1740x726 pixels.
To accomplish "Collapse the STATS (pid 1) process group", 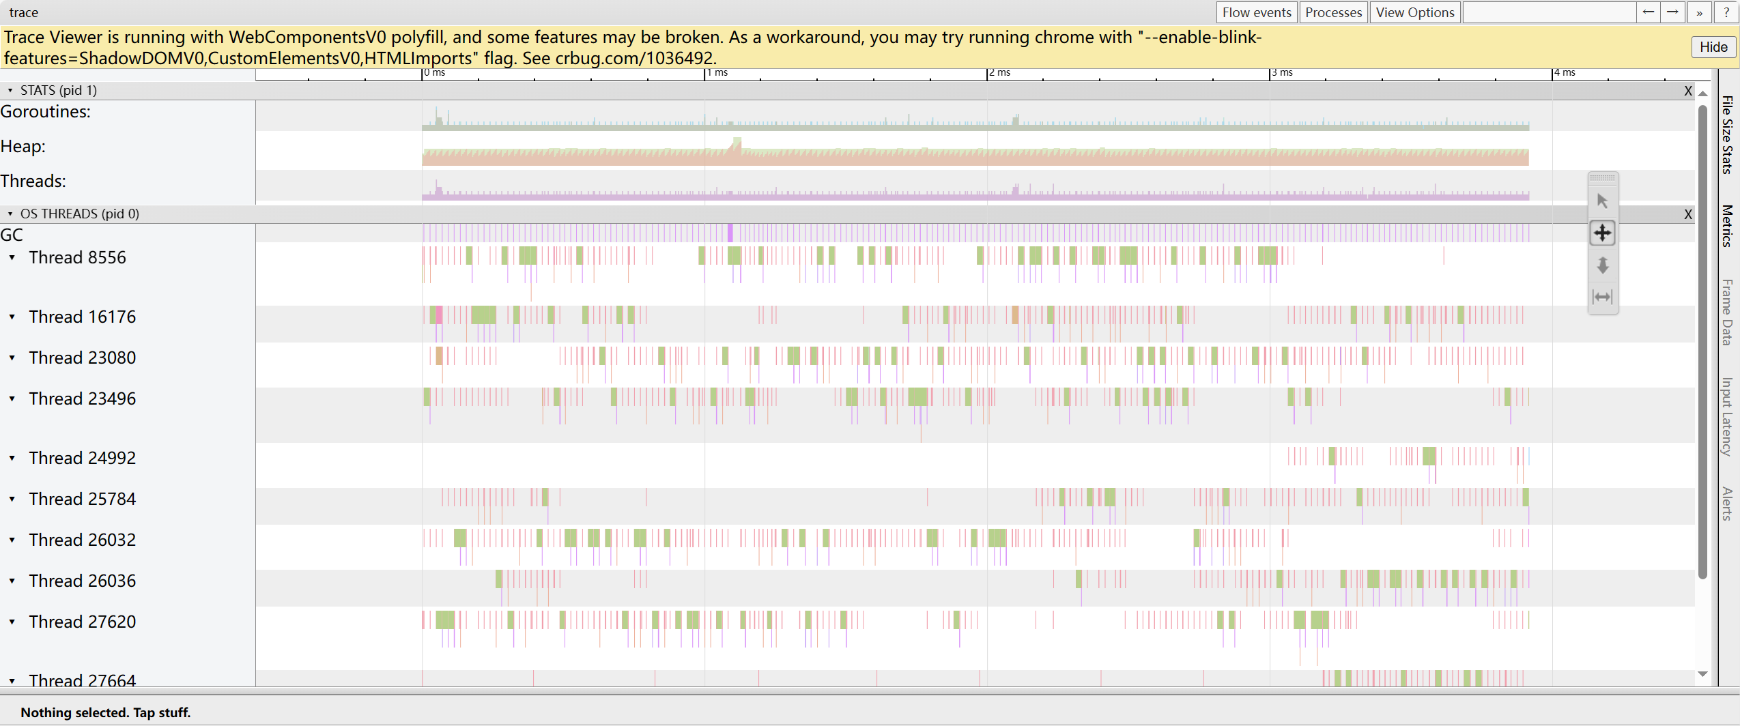I will point(10,90).
